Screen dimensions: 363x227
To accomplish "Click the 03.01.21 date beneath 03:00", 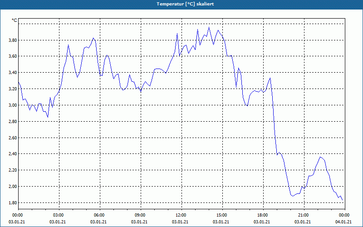I will coord(58,222).
